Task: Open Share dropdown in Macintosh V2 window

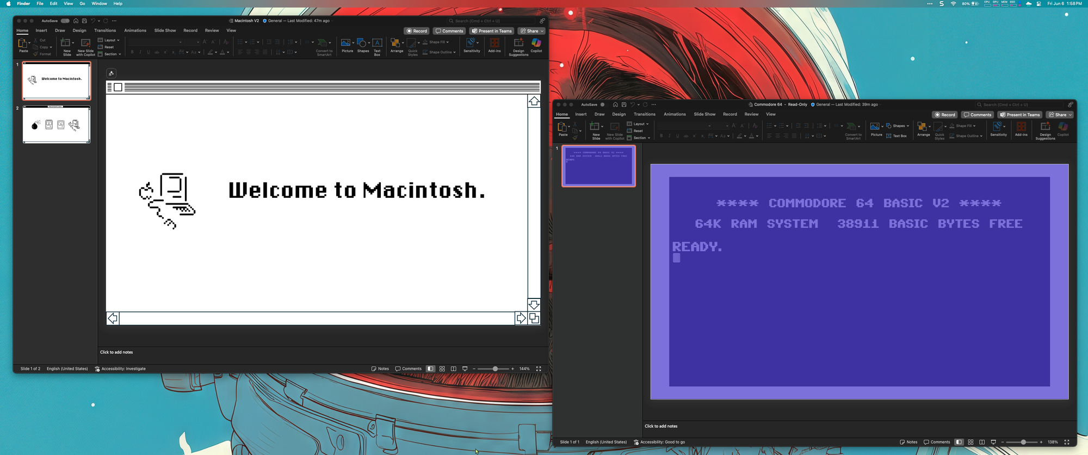Action: 531,31
